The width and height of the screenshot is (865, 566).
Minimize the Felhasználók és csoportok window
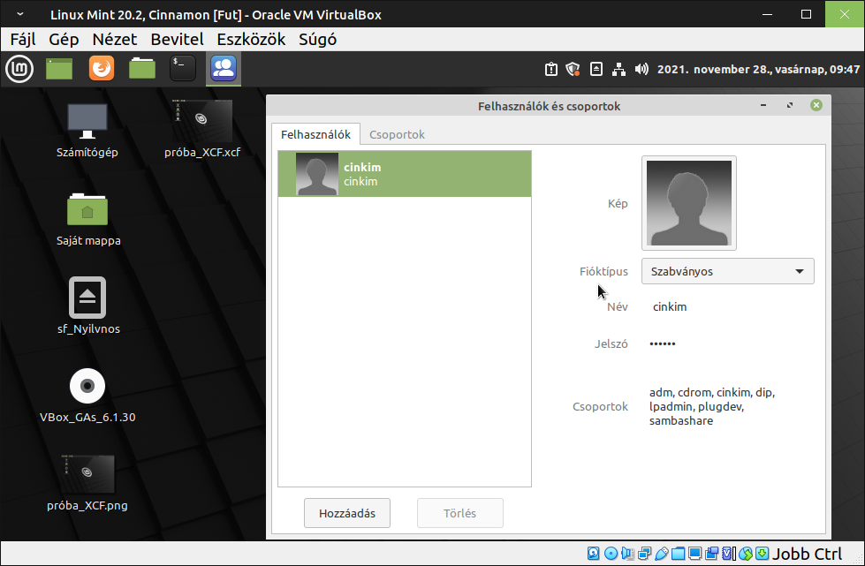[x=763, y=105]
